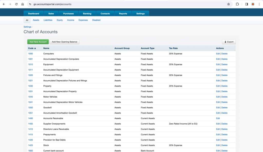Open the Reports navigation menu
This screenshot has width=263, height=152.
[x=123, y=13]
